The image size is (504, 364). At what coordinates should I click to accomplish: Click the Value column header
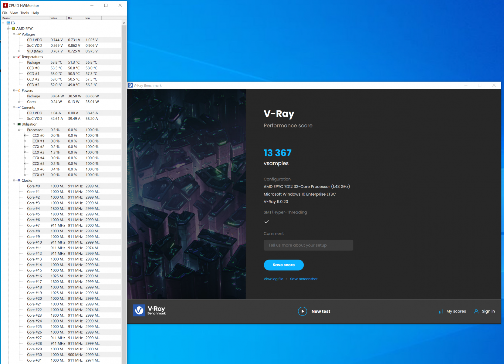click(58, 18)
